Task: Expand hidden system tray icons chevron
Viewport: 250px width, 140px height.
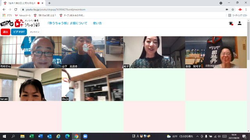Action: (197, 136)
